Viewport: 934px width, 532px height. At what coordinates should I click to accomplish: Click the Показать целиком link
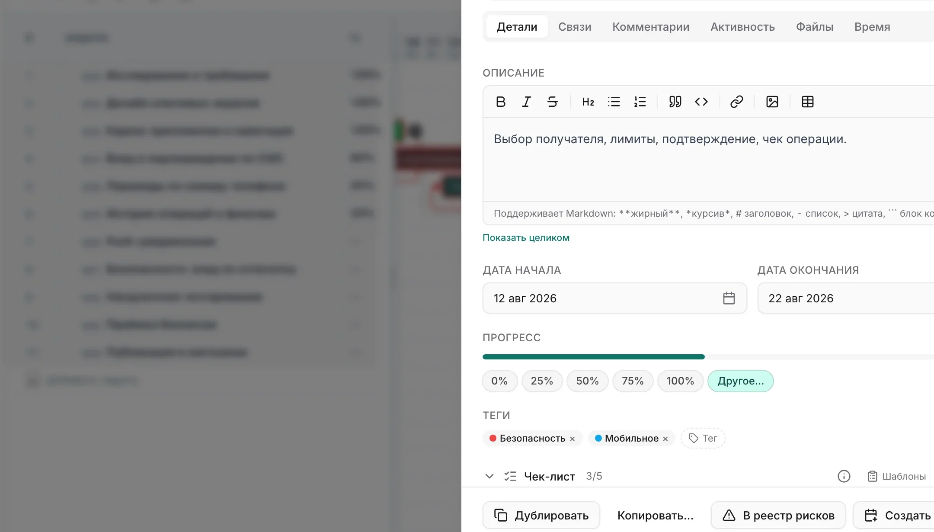coord(526,237)
